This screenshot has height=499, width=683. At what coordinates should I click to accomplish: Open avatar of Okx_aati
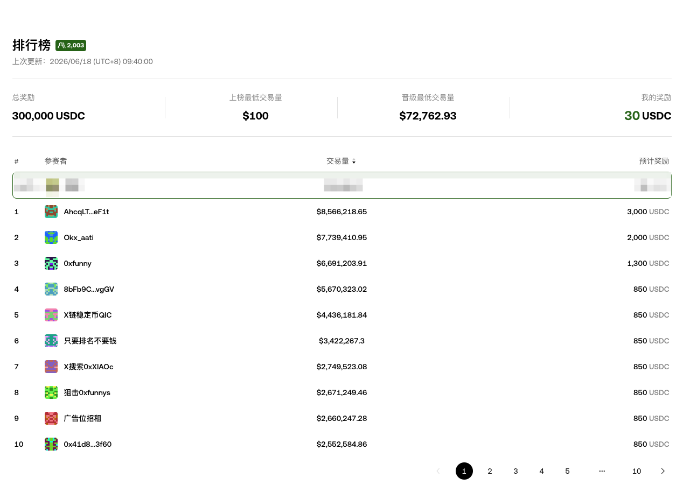pos(51,237)
